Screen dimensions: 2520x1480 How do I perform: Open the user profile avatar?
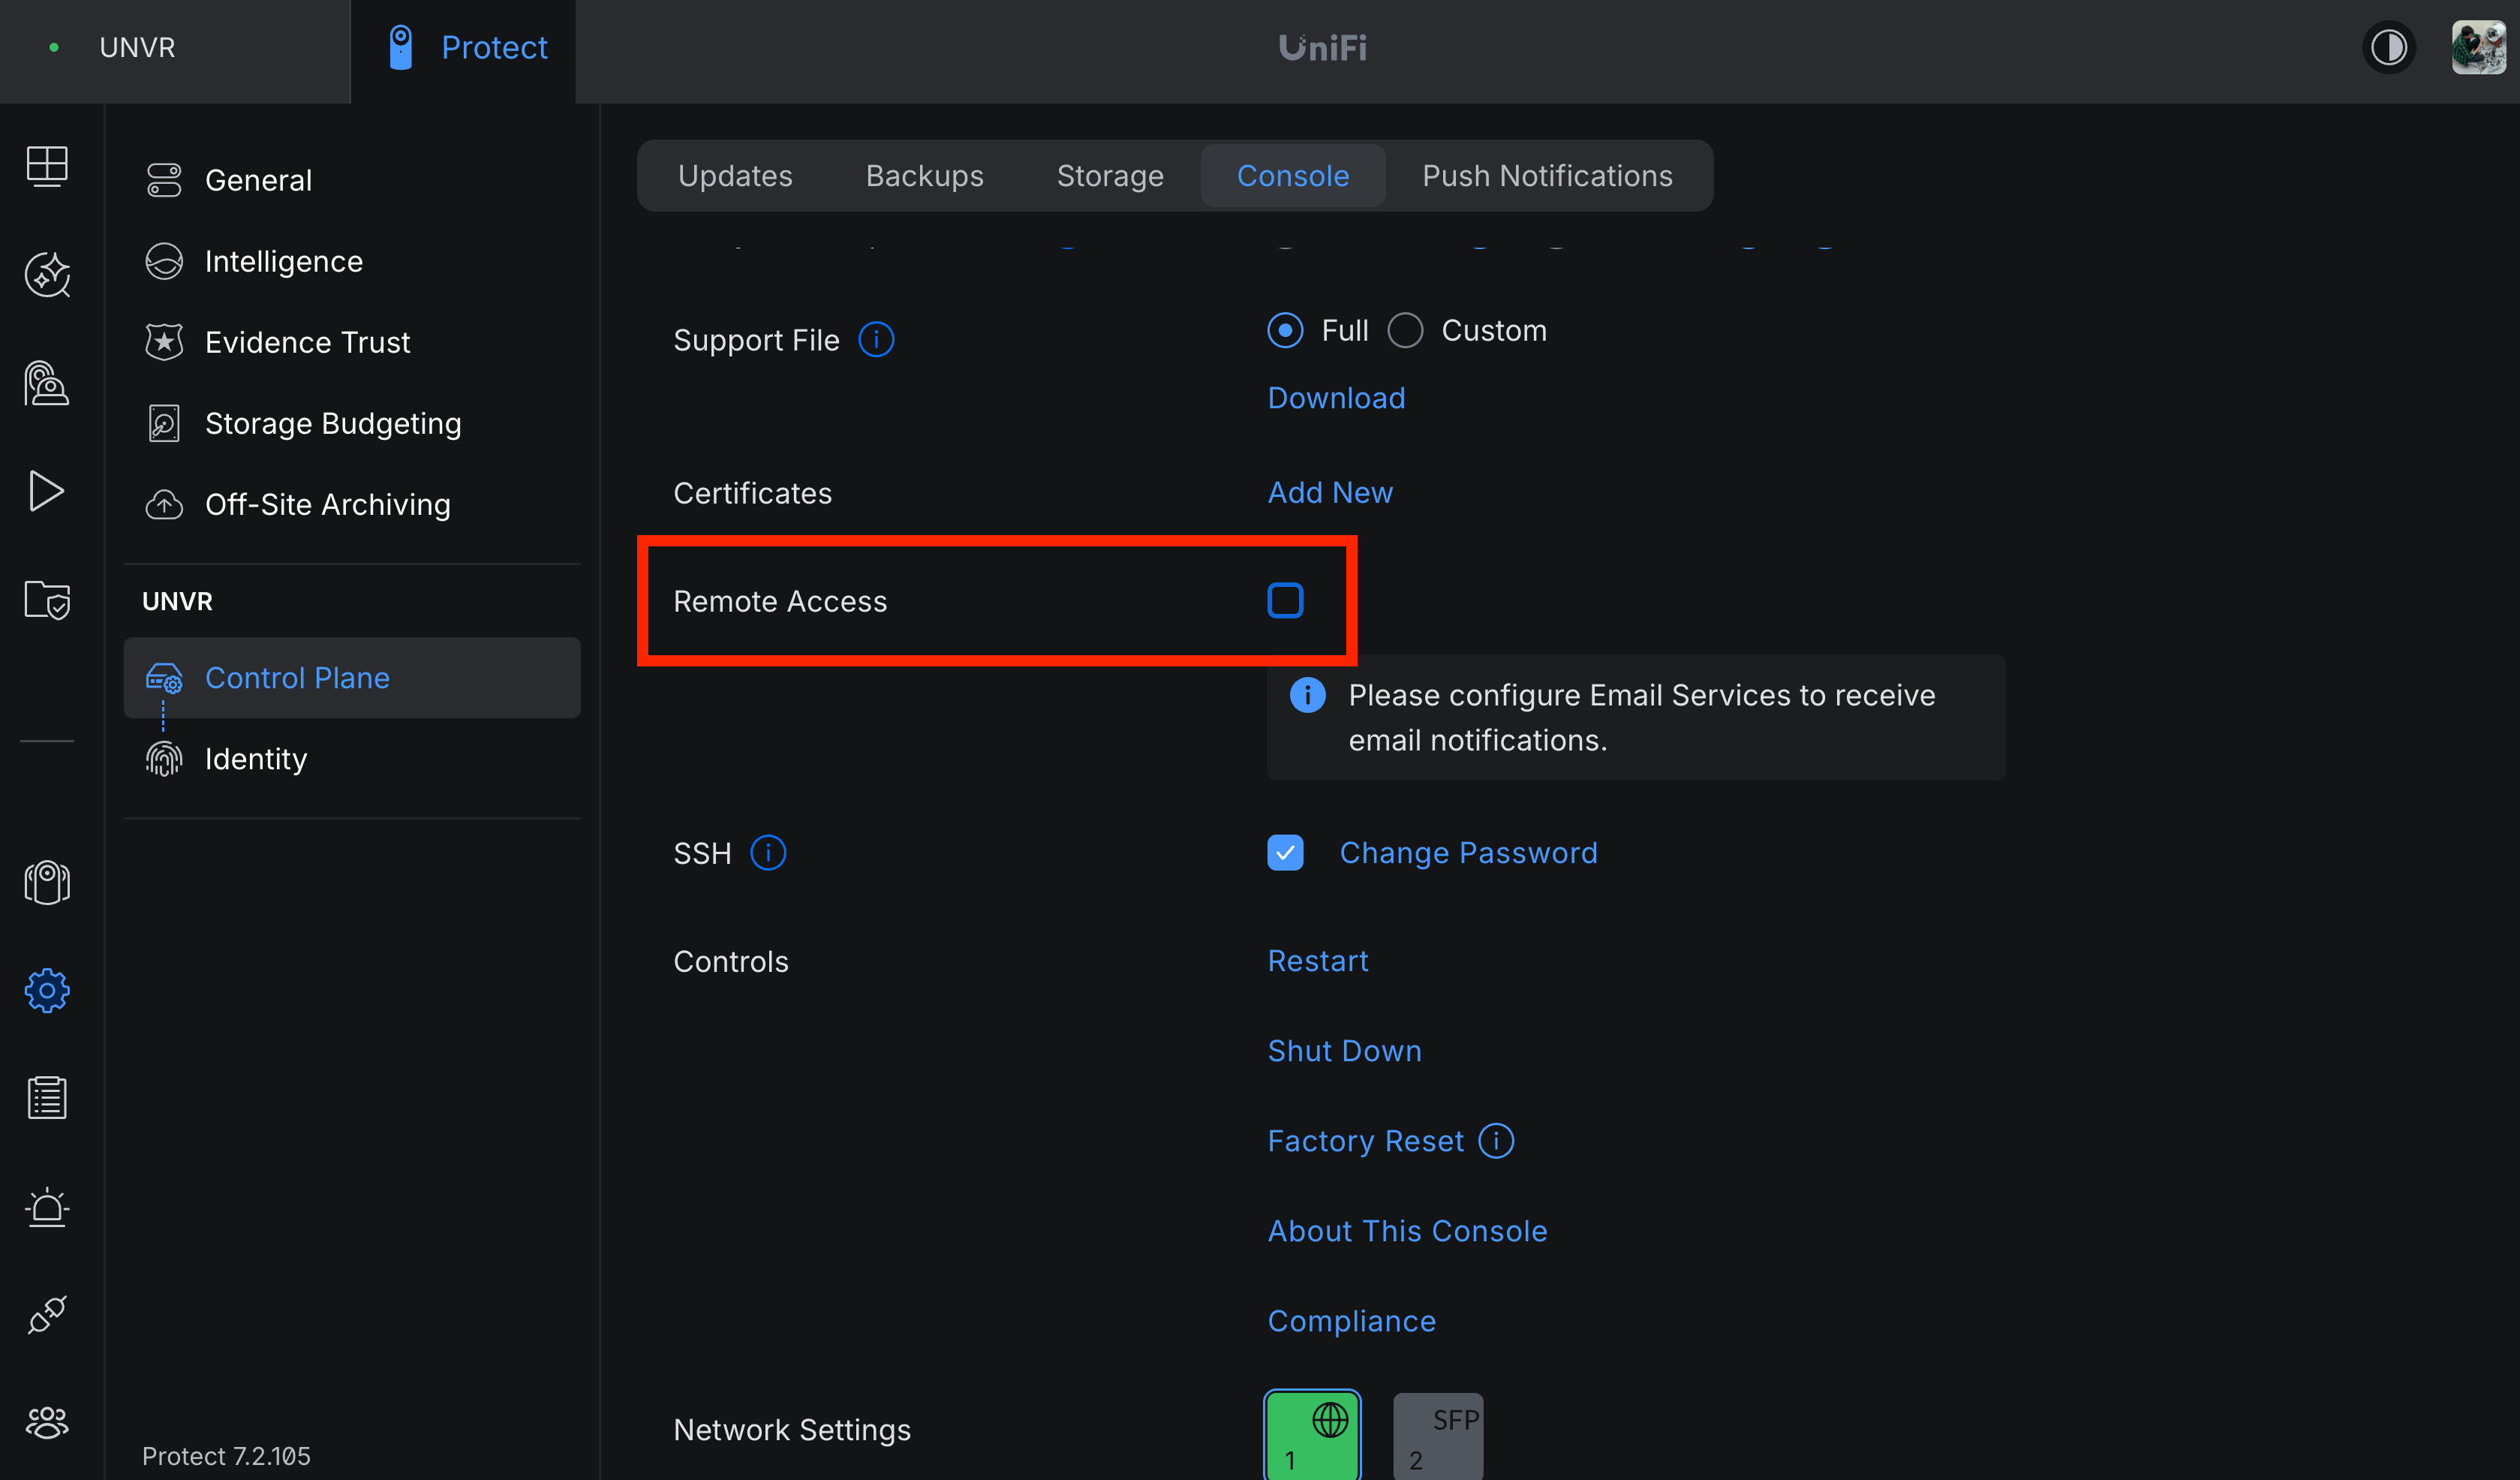click(x=2478, y=47)
